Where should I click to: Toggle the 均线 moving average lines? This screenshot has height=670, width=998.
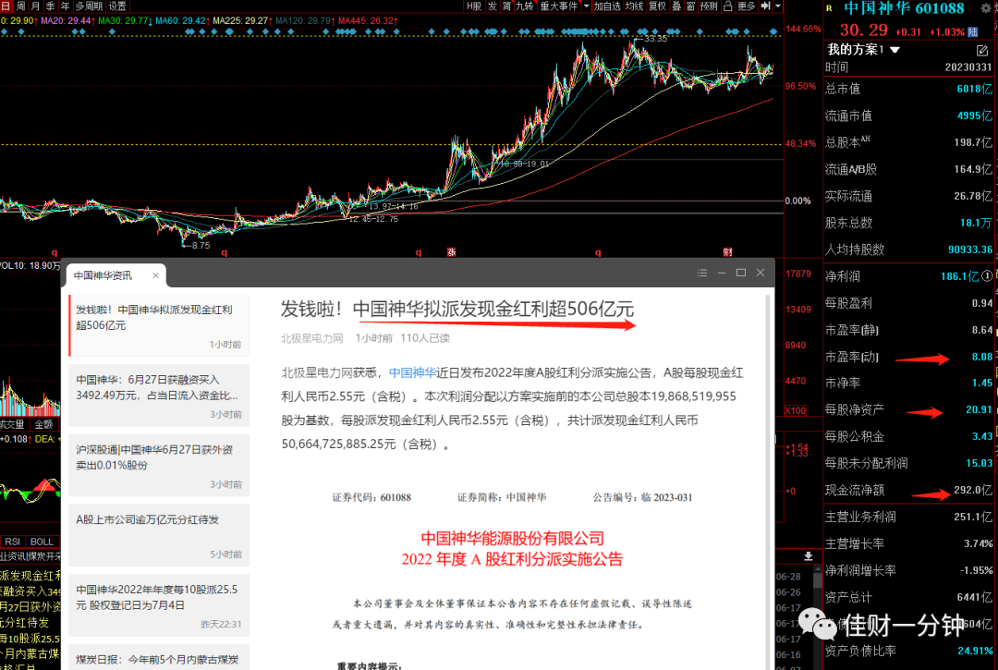pos(634,6)
